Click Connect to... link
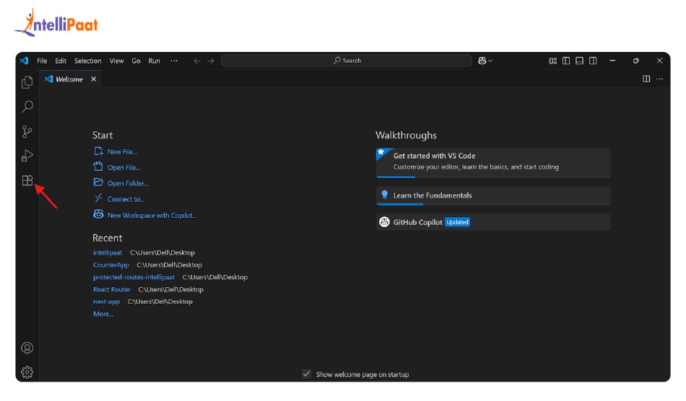686x401 pixels. (x=126, y=199)
